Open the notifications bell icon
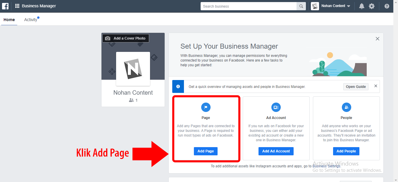Image resolution: width=398 pixels, height=182 pixels. pyautogui.click(x=362, y=6)
